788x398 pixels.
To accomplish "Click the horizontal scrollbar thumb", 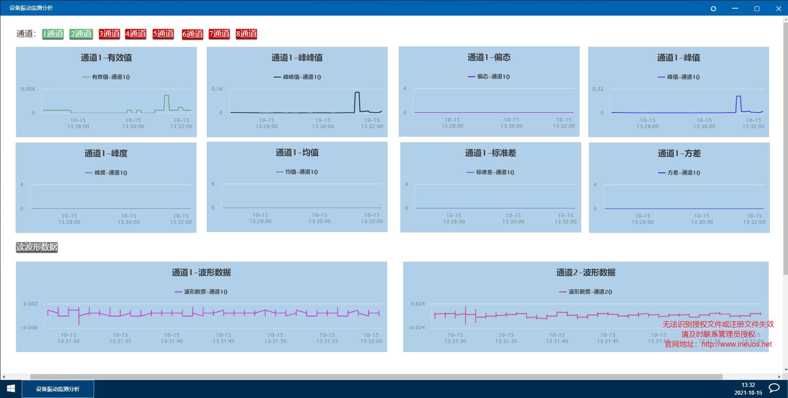I will (x=376, y=377).
